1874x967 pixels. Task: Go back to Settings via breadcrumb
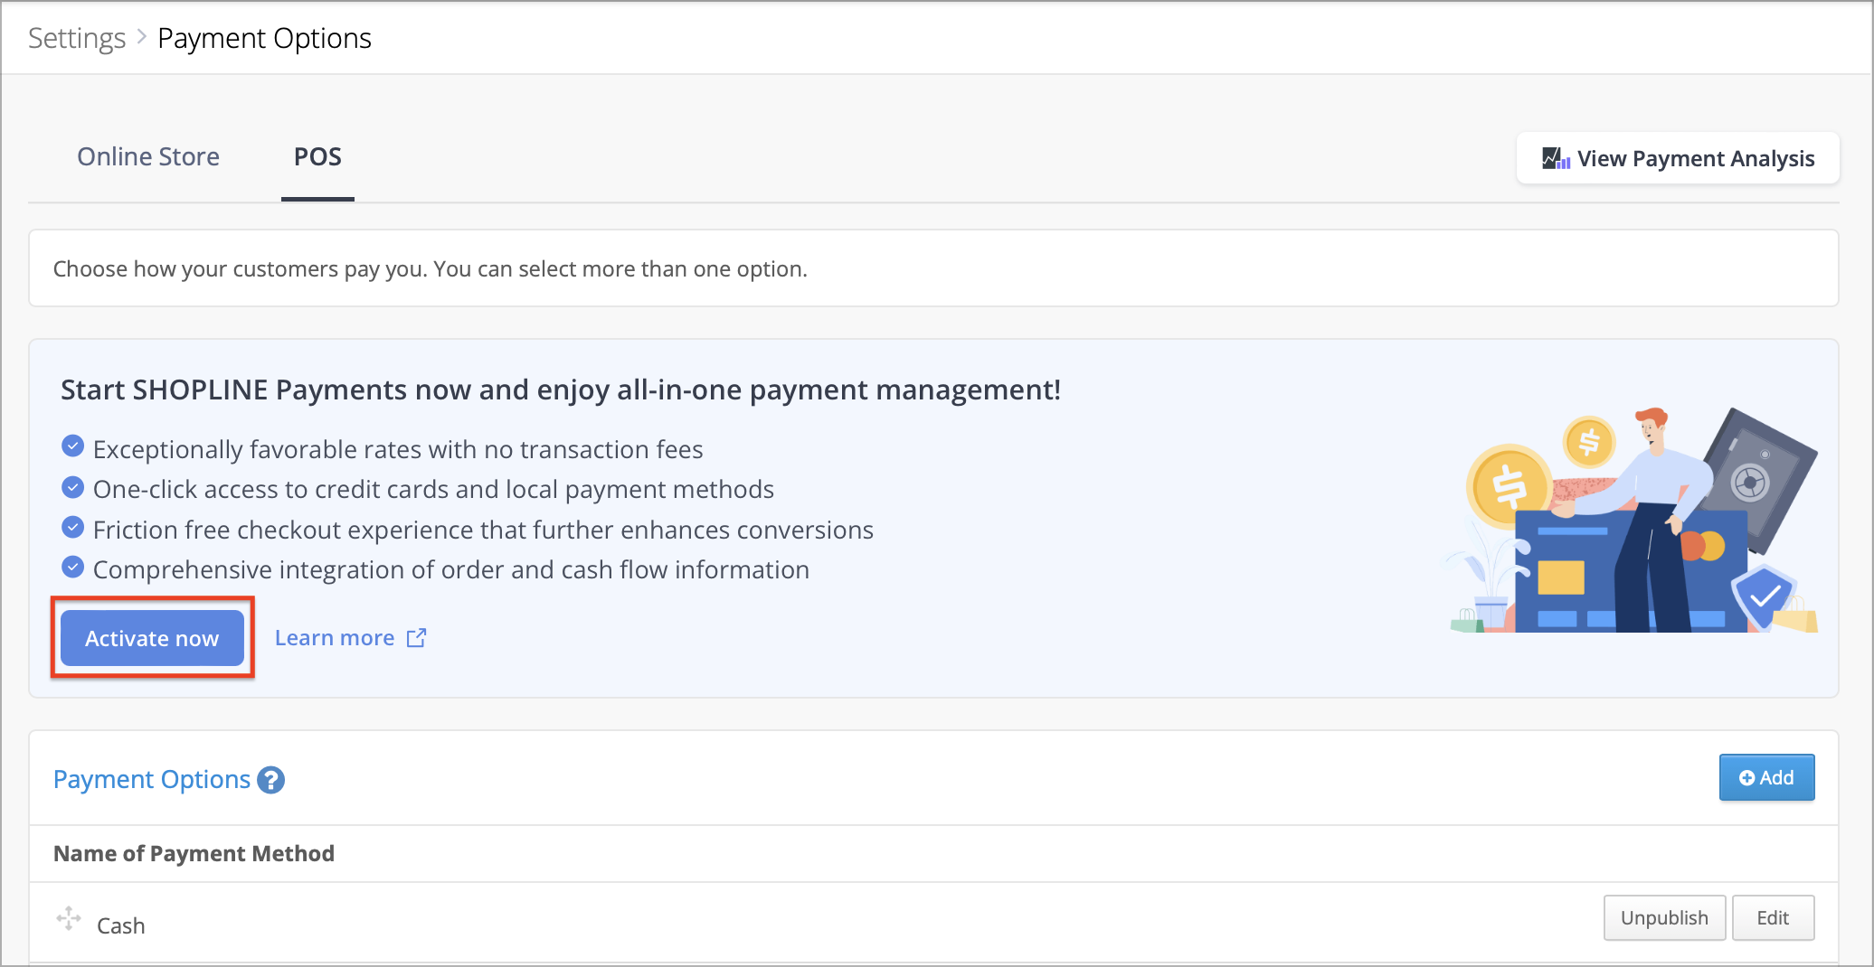[77, 39]
